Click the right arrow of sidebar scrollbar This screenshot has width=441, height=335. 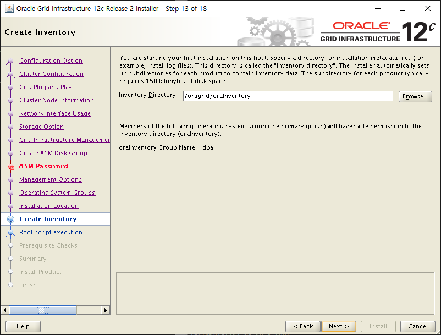pos(106,310)
